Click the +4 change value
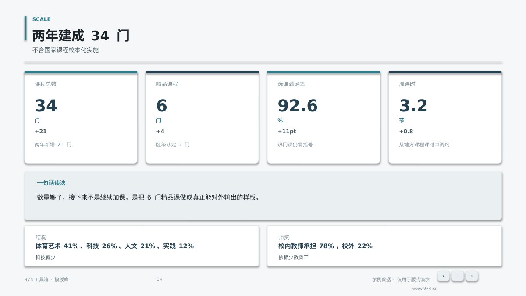This screenshot has height=296, width=526. [160, 132]
